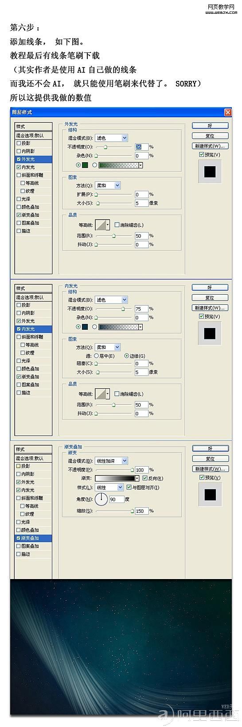
Task: Toggle 与图层对齐(I) checkbox in 渐变叠加 dialog
Action: tap(129, 487)
